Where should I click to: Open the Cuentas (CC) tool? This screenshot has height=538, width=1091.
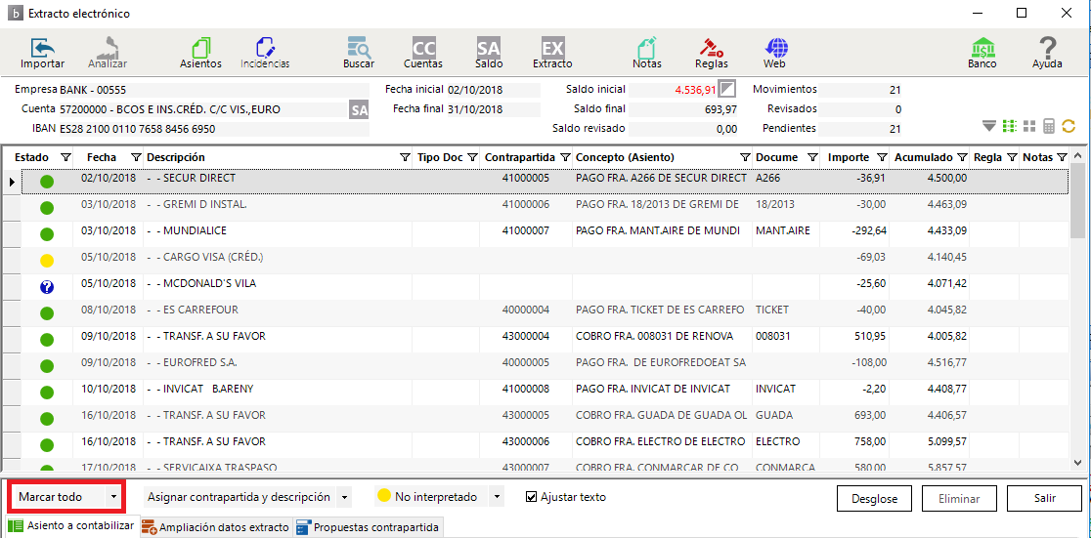pyautogui.click(x=423, y=54)
